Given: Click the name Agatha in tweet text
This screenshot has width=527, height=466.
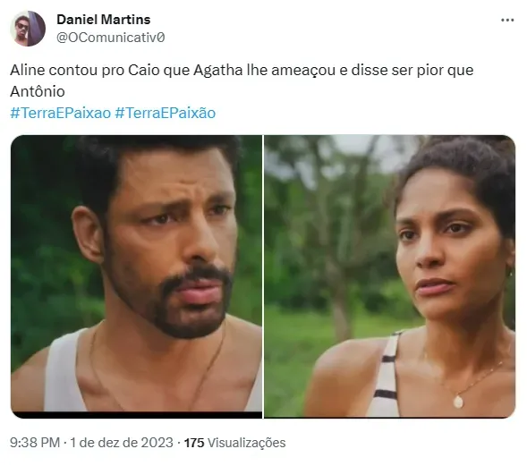Looking at the screenshot, I should [217, 71].
